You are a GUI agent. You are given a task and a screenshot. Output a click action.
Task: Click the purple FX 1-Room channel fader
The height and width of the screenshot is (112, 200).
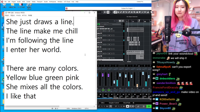pos(103,75)
